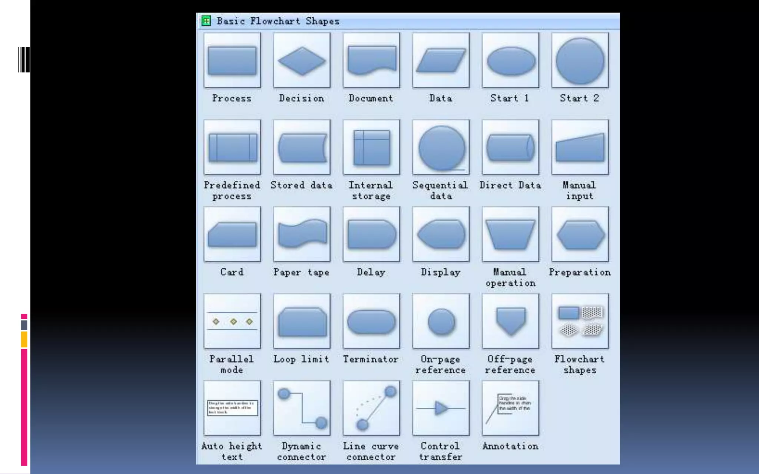Choose the Stored data shape
759x474 pixels.
(302, 147)
